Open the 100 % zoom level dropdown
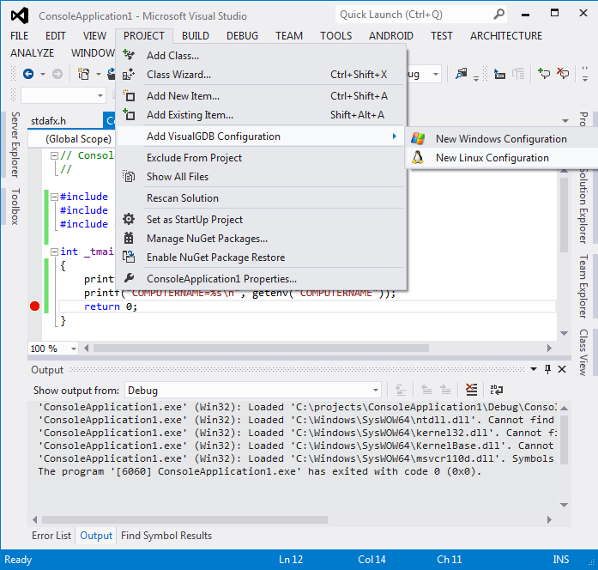This screenshot has width=598, height=570. coord(73,349)
